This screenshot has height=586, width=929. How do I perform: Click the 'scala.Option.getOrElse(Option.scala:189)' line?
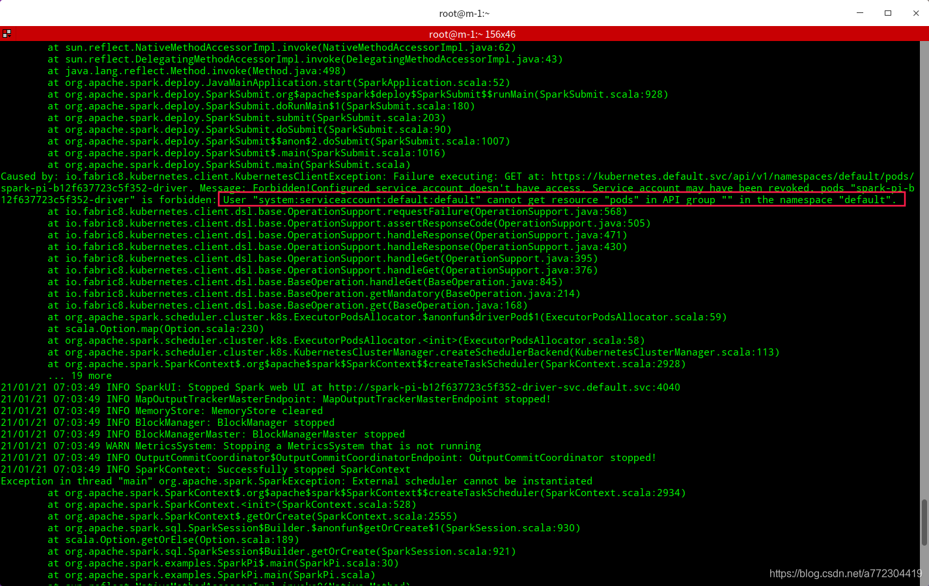pyautogui.click(x=173, y=540)
